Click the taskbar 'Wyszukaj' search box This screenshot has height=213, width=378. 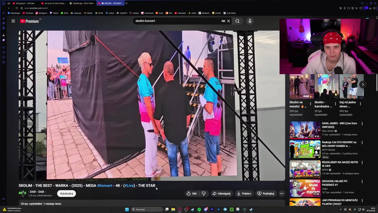pos(147,209)
